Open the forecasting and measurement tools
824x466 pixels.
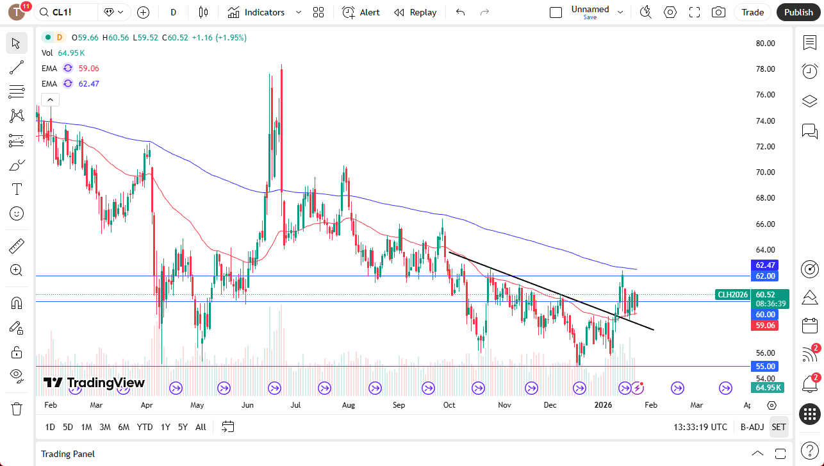coord(17,140)
